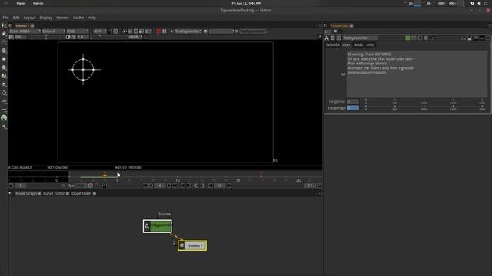Open the Layout menu
Screen dimensions: 492x276
click(x=29, y=18)
